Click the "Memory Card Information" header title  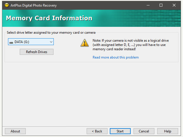[x=49, y=18]
